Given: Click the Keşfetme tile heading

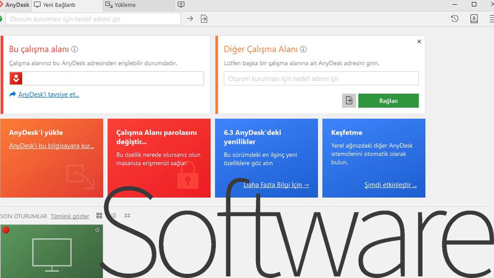Looking at the screenshot, I should coord(347,132).
